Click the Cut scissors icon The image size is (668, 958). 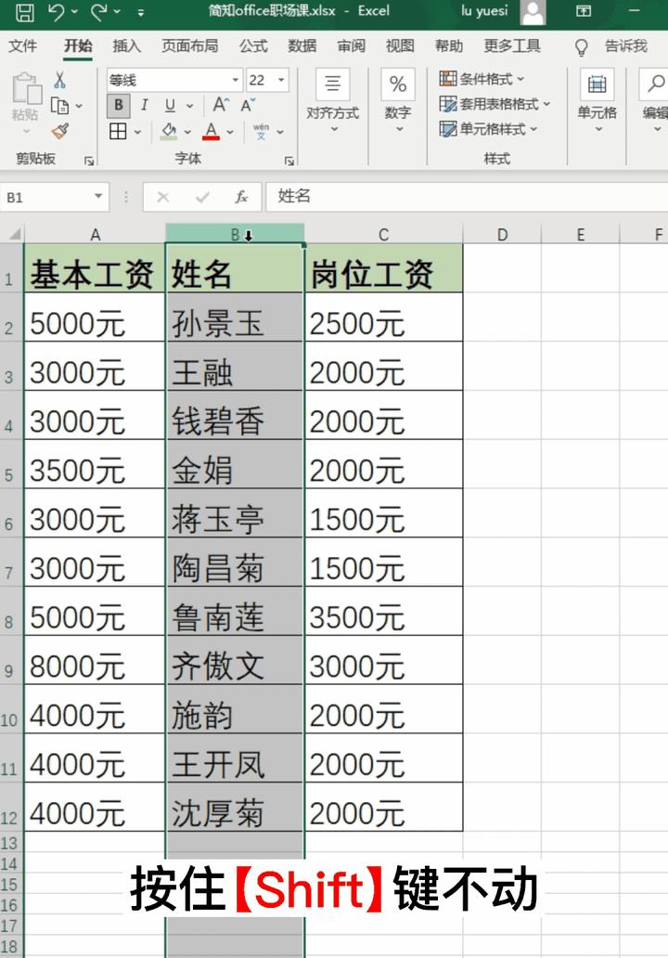tap(59, 80)
